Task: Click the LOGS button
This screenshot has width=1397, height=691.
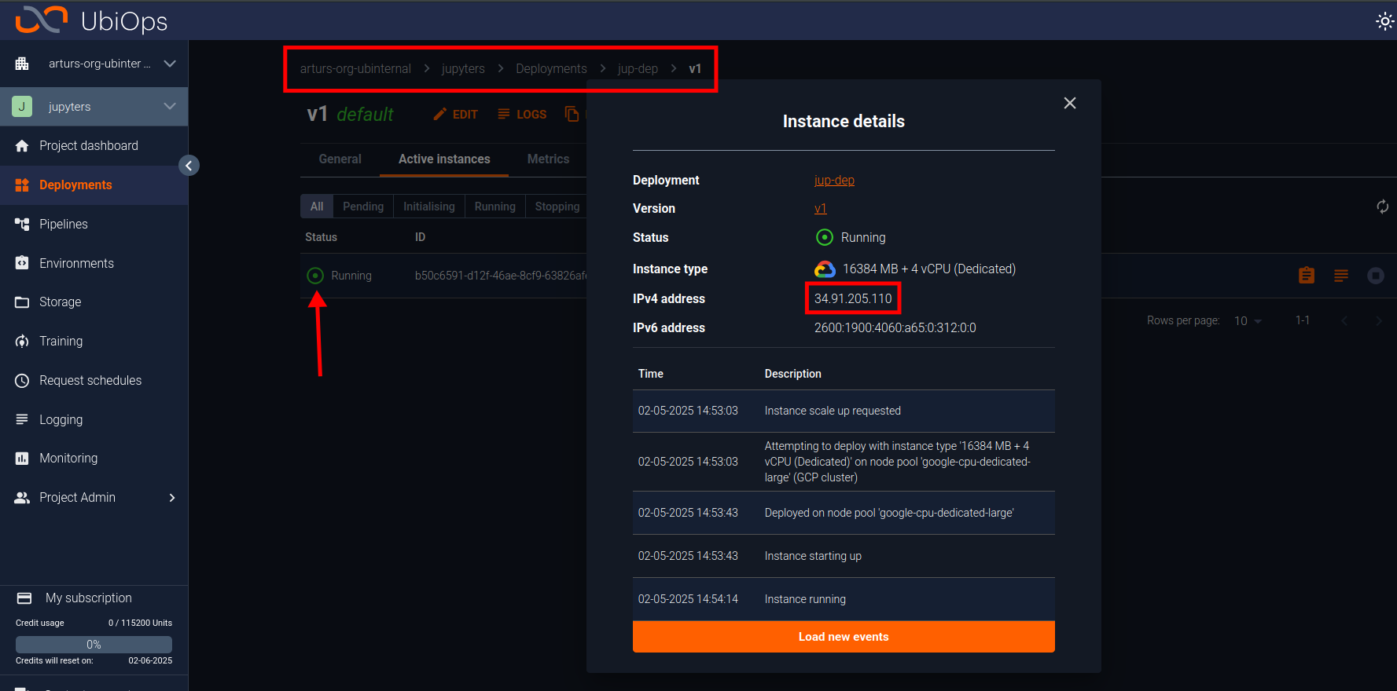Action: point(522,115)
